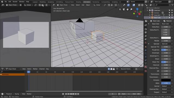Click the blue Z axis gizmo
This screenshot has height=98, width=174.
137,9
